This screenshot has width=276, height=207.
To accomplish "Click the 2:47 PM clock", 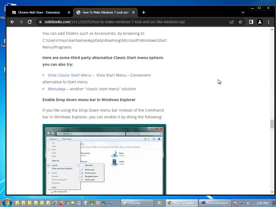I will click(262, 203).
